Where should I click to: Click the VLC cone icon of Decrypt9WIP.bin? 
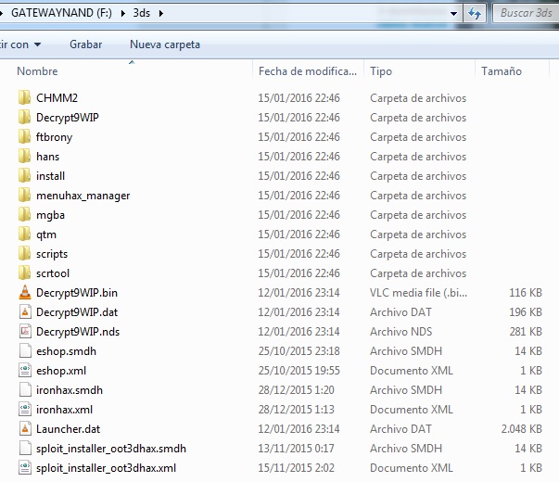point(25,292)
